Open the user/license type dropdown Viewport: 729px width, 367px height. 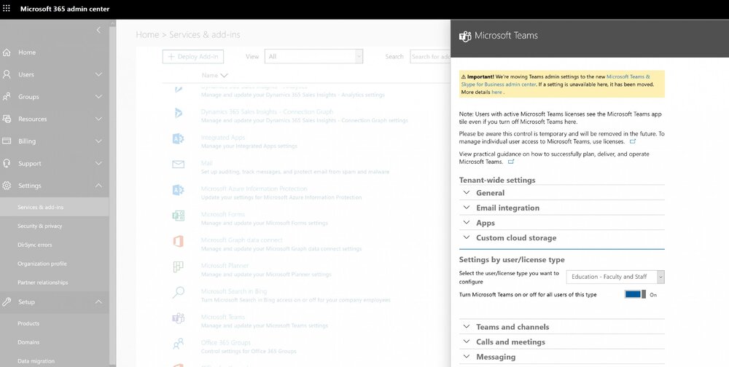(615, 277)
